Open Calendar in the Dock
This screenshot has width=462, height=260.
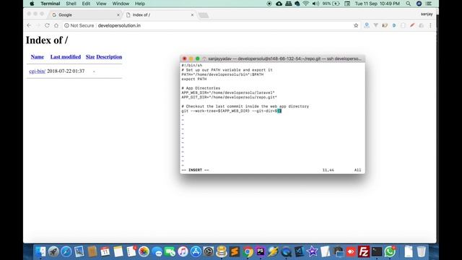click(105, 252)
